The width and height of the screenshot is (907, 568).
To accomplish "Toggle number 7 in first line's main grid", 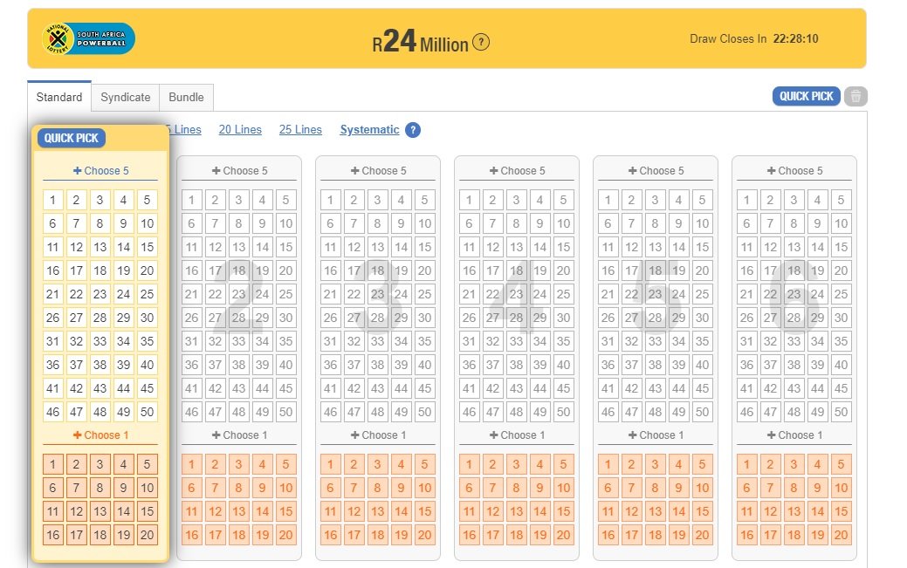I will (76, 223).
